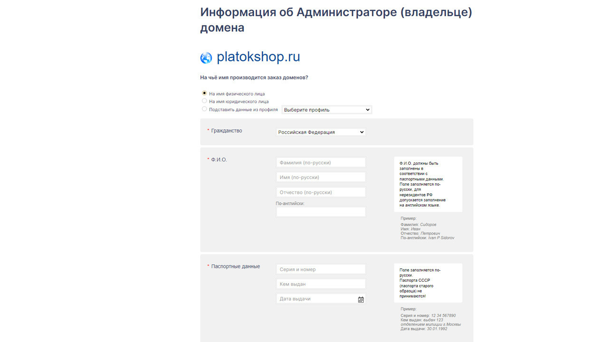Click the globe icon beside platokshop.ru
This screenshot has height=342, width=608.
point(206,57)
